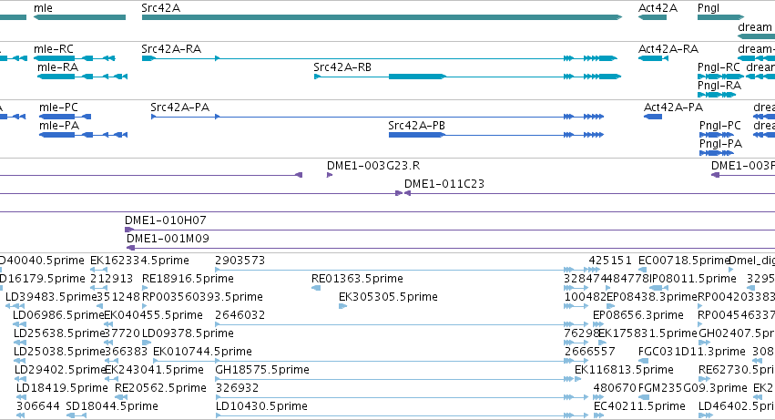Image resolution: width=775 pixels, height=420 pixels.
Task: Select the LD10430.5prime alignment label
Action: 261,406
